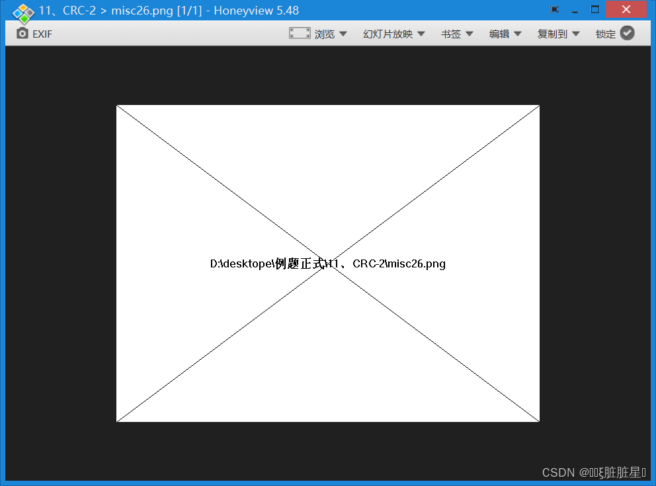Viewport: 656px width, 486px height.
Task: Open the 编辑 edit menu
Action: coord(505,33)
